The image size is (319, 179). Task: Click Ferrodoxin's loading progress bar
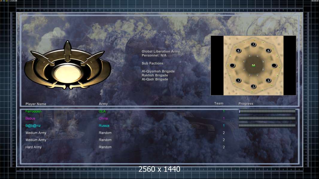click(x=267, y=111)
